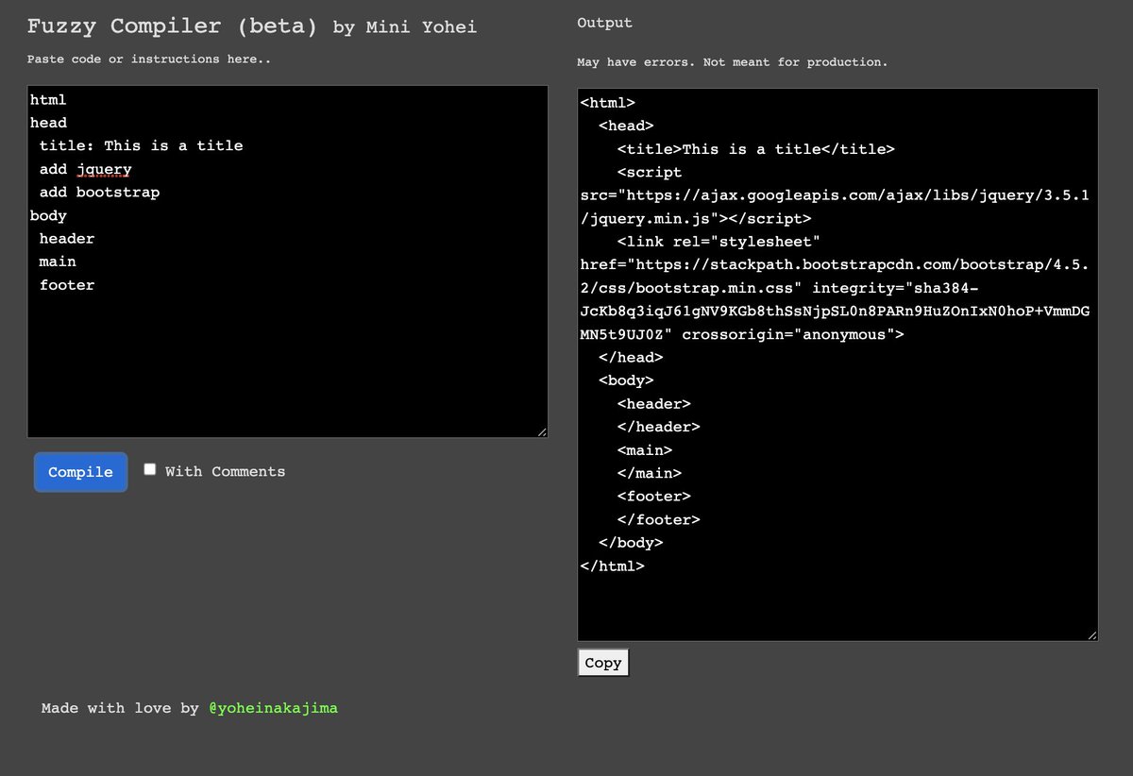
Task: Click the 'Fuzzy Compiler (beta)' title text
Action: pos(172,25)
